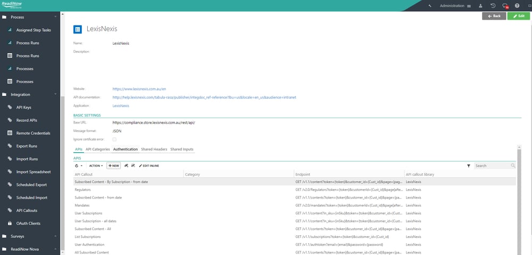Select the List Subscriptions row
Viewport: 532px width, 255px height.
tap(295, 237)
